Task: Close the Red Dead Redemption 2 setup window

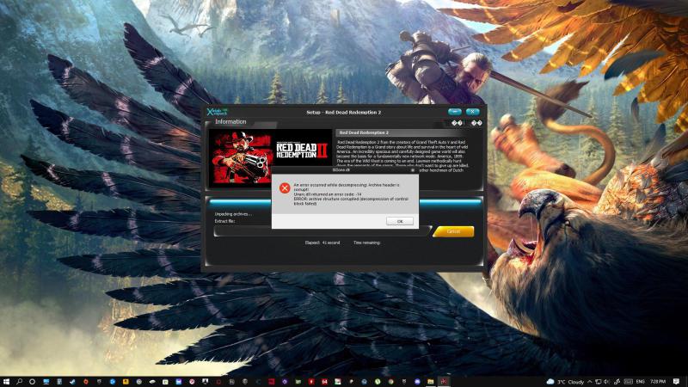Action: (472, 112)
